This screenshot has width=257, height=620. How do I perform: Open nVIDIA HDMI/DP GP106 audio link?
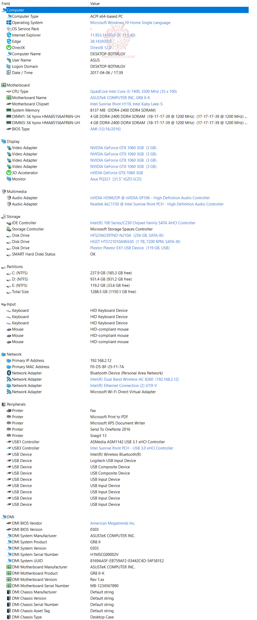(150, 198)
